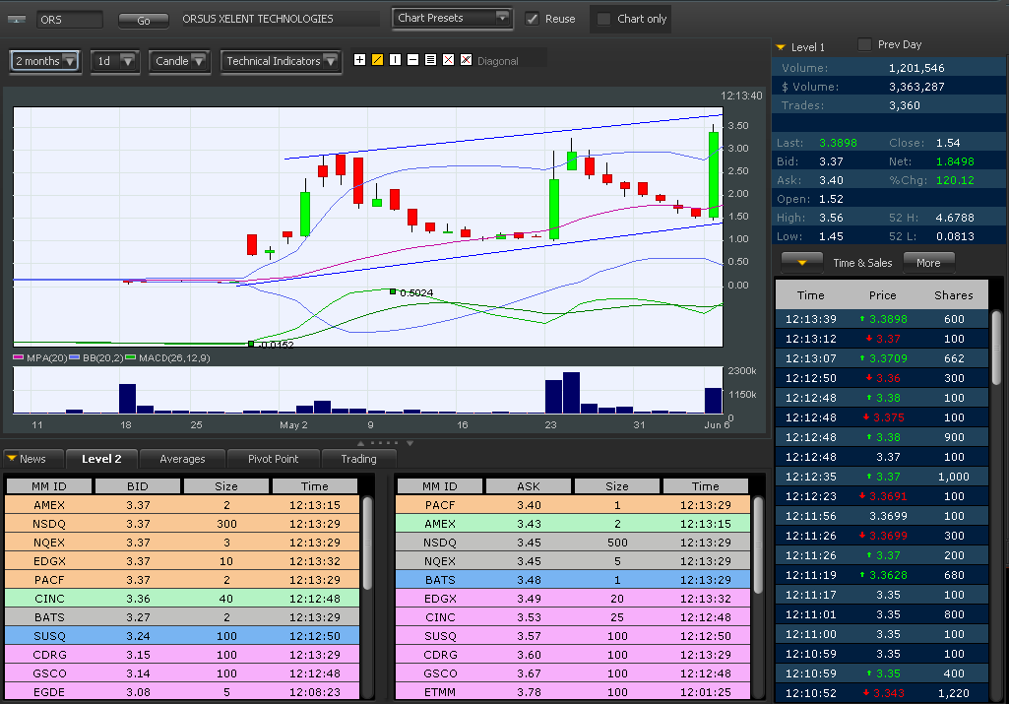Click the Shares column header
This screenshot has width=1009, height=704.
(953, 295)
